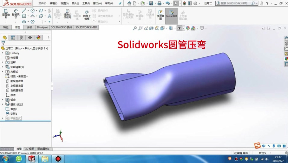The image size is (288, 163).
Task: Click the Edit Appearance icon
Action: pos(188,28)
